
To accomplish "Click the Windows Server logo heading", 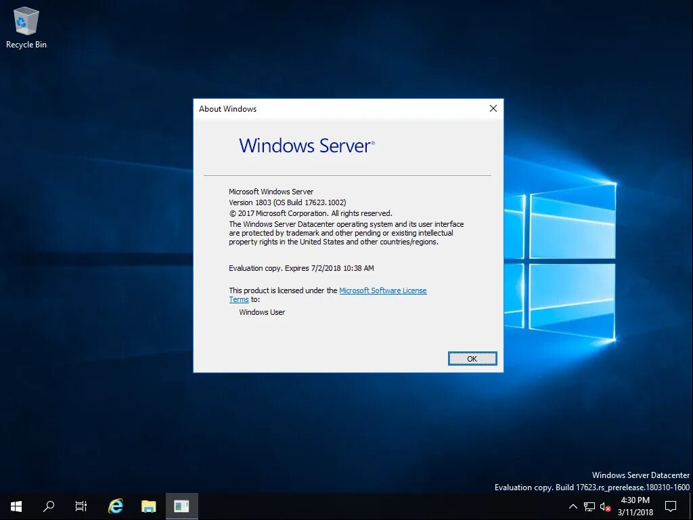I will tap(307, 146).
